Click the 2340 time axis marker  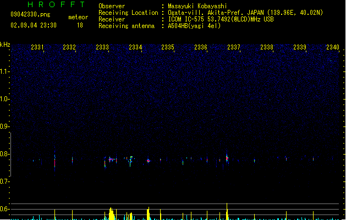point(333,47)
